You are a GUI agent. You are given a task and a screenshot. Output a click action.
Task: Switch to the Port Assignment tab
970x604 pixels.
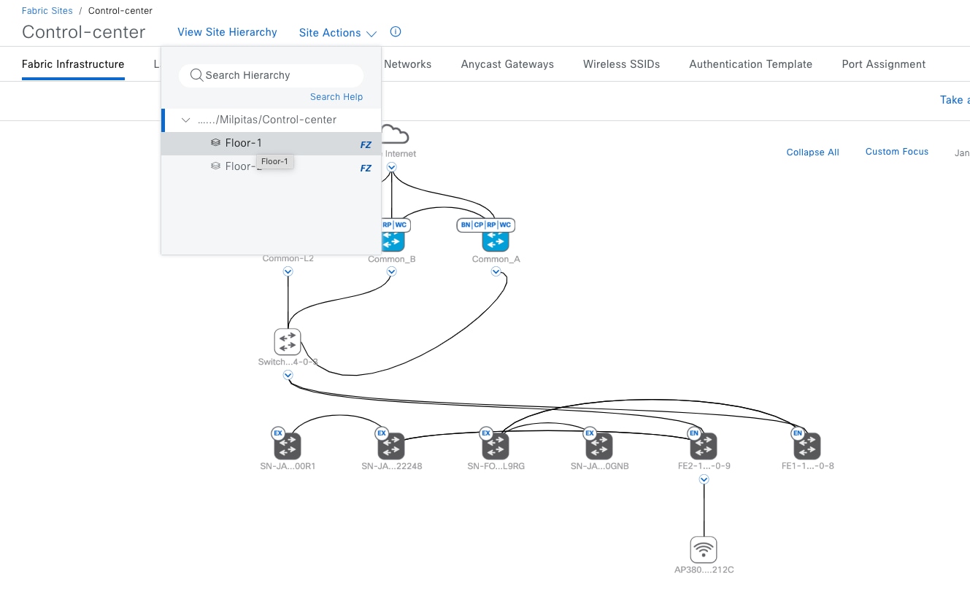coord(883,63)
